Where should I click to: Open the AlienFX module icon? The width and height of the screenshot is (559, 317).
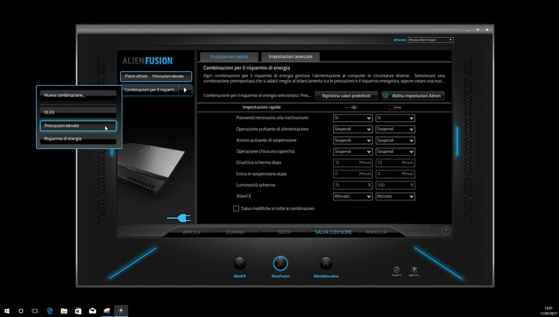240,263
